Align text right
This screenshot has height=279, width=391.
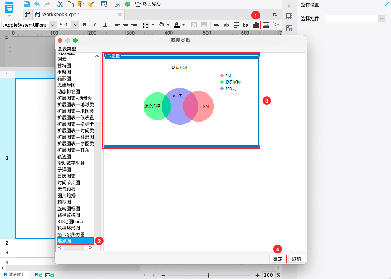[x=134, y=25]
